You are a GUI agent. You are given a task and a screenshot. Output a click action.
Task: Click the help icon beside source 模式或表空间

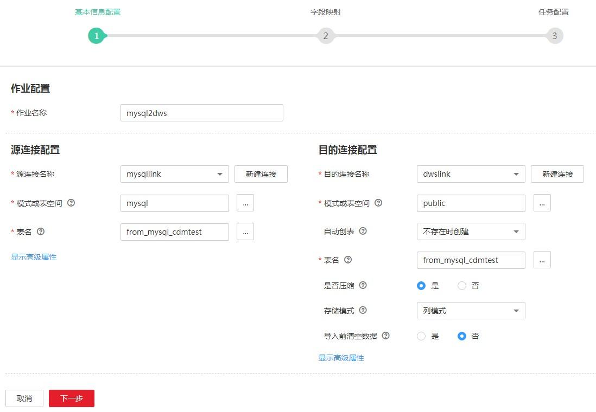[71, 203]
